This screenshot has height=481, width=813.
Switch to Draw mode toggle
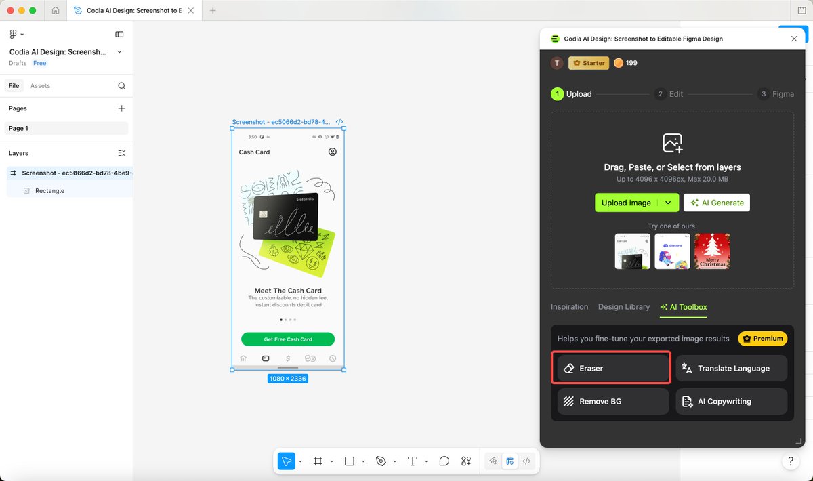494,461
